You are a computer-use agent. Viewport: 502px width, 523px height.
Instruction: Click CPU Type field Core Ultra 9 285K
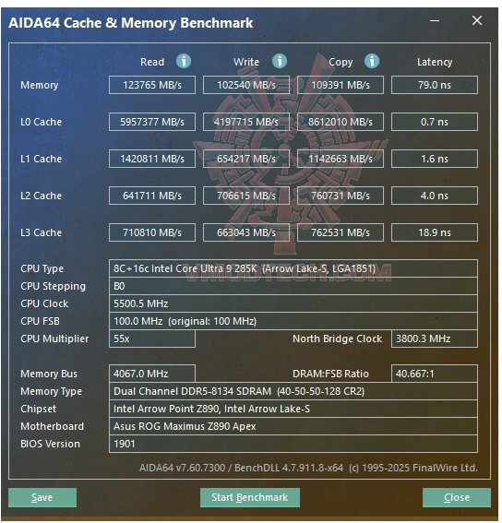[293, 268]
